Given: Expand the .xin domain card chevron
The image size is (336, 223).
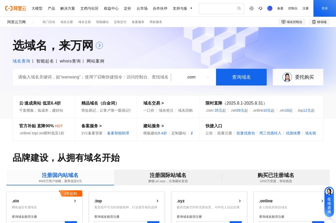Looking at the screenshot, I should pos(75,201).
